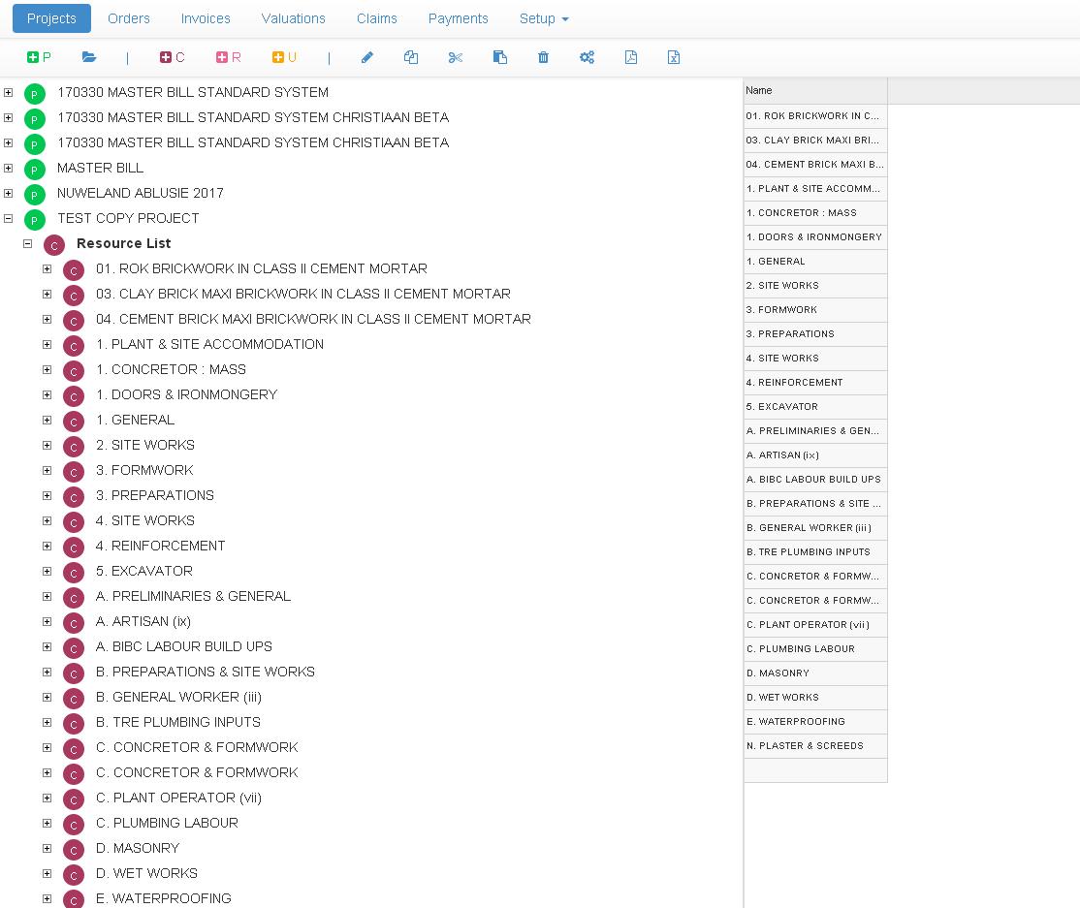Click the C icon beside D. MASONRY

pos(73,850)
